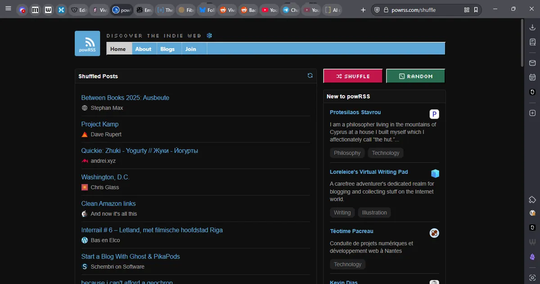Image resolution: width=540 pixels, height=284 pixels.
Task: Click the powRSS logo
Action: click(x=87, y=44)
